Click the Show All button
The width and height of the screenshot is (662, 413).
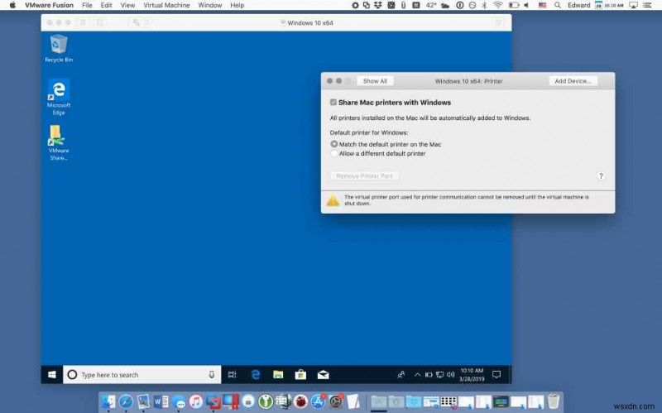(375, 81)
